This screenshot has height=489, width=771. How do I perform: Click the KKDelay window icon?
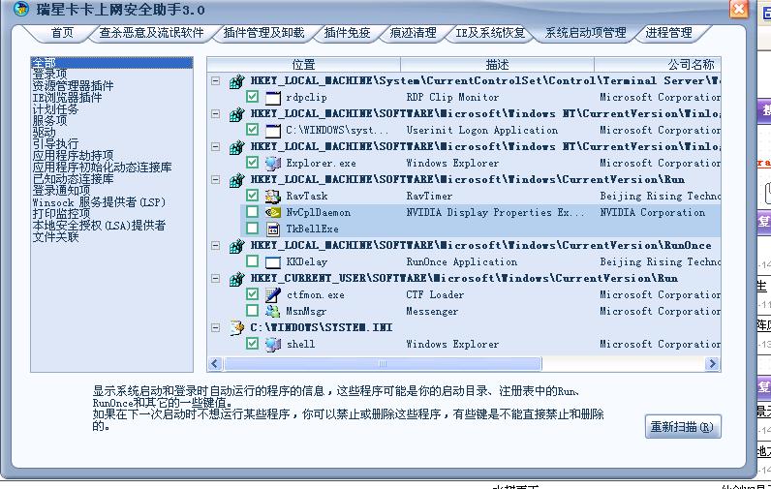[x=273, y=262]
